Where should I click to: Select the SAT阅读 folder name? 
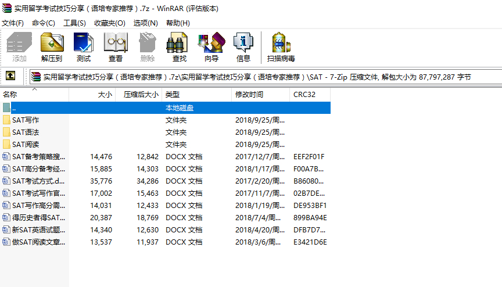[26, 144]
